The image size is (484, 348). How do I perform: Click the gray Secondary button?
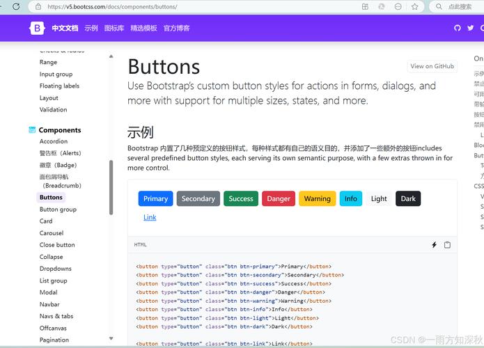coord(198,198)
